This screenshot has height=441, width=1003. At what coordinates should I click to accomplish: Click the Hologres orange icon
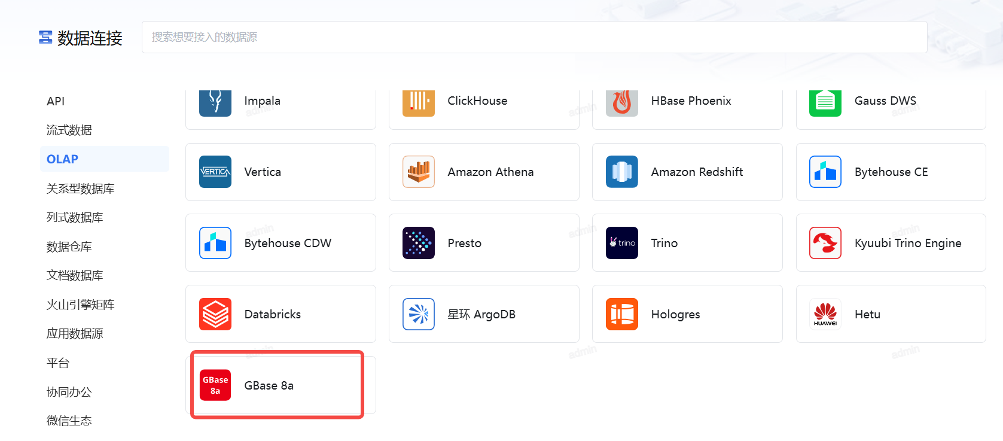point(622,314)
